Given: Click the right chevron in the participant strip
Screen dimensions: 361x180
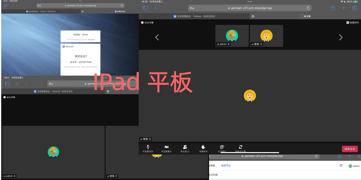Looking at the screenshot, I should click(x=341, y=37).
